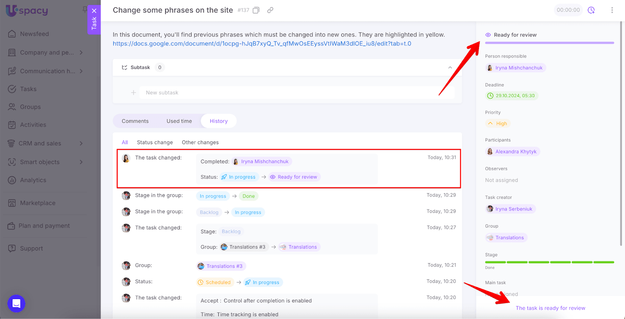Open the High priority dropdown
The height and width of the screenshot is (319, 625).
click(498, 124)
